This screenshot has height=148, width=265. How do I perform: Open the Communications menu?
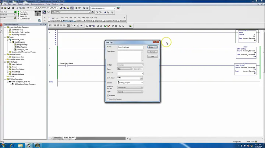pyautogui.click(x=37, y=4)
